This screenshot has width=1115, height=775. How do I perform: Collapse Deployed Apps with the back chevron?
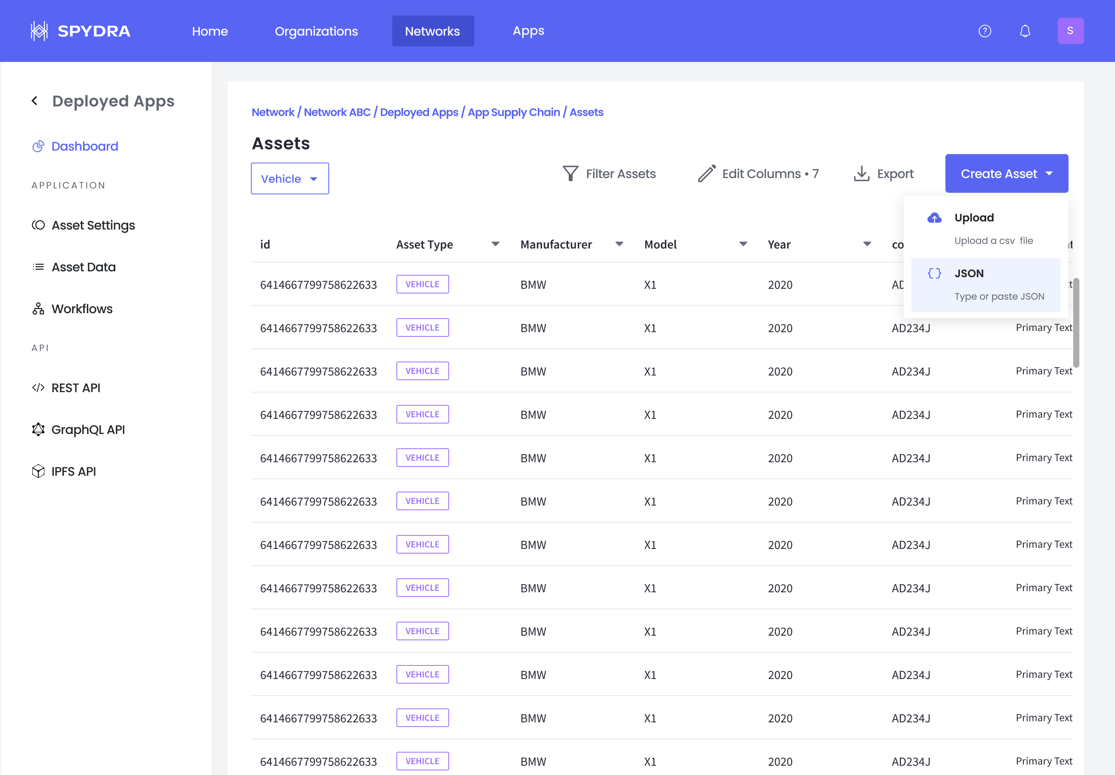pos(34,101)
